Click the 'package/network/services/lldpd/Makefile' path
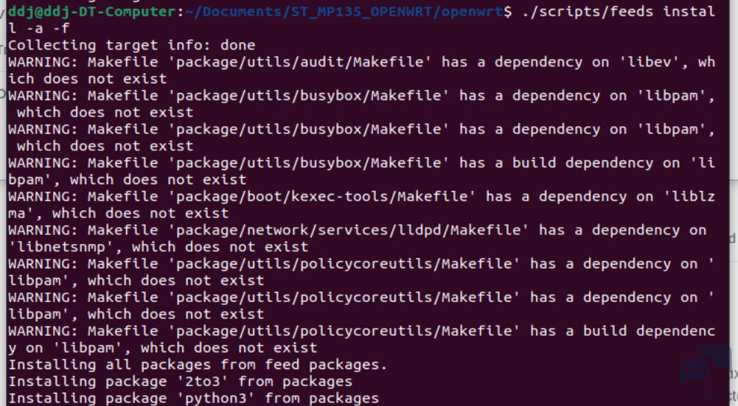Image resolution: width=738 pixels, height=406 pixels. (x=352, y=230)
